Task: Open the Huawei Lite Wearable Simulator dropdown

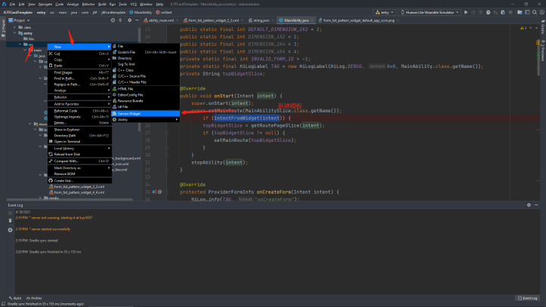Action: click(429, 13)
